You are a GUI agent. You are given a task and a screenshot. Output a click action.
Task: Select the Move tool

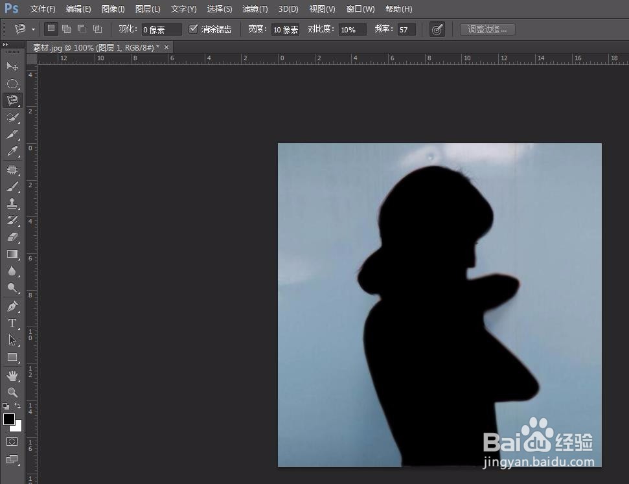click(12, 66)
